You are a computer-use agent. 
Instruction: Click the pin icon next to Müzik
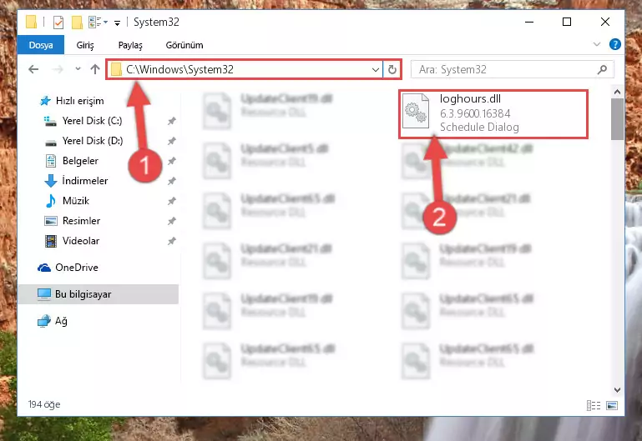(x=171, y=201)
